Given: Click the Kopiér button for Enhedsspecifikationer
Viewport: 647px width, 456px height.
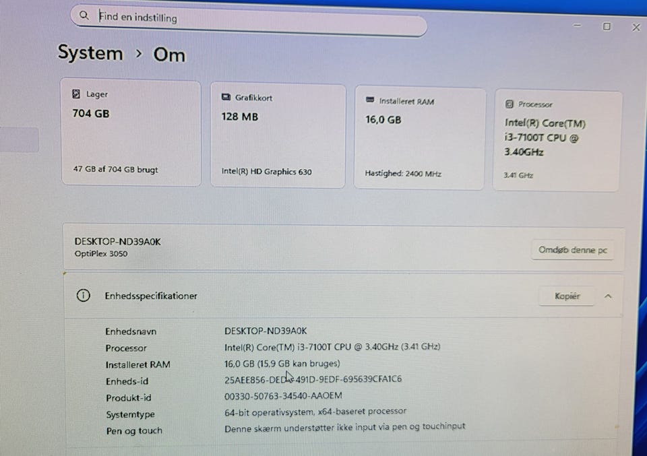Looking at the screenshot, I should click(567, 296).
